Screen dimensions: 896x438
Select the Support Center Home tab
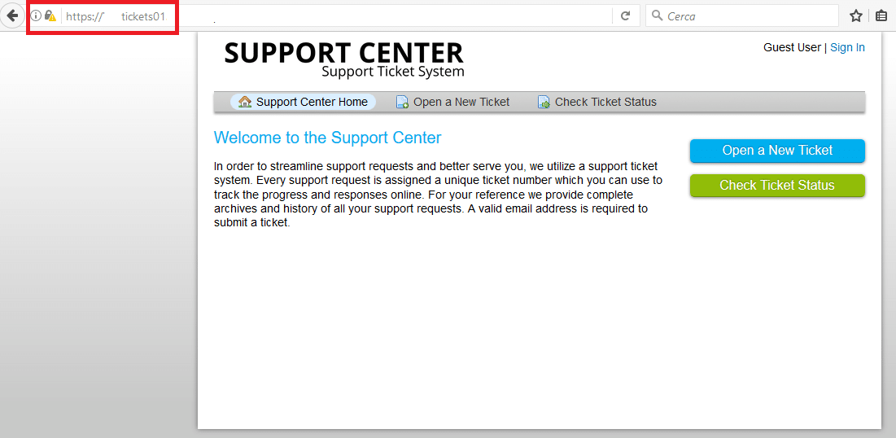303,102
